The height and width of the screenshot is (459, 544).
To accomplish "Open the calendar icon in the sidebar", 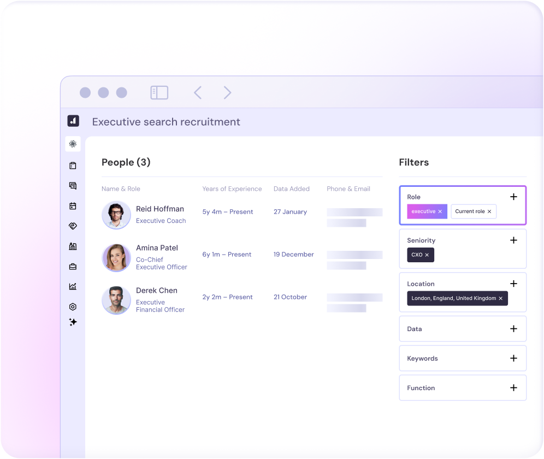I will [73, 206].
